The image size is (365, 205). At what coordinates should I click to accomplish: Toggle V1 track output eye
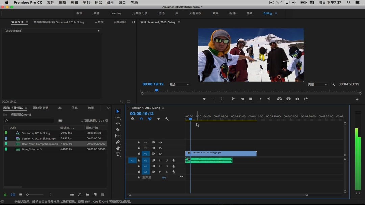tap(160, 154)
